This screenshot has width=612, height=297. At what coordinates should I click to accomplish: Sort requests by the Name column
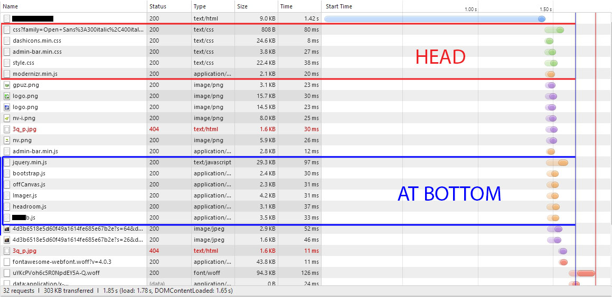click(x=11, y=6)
